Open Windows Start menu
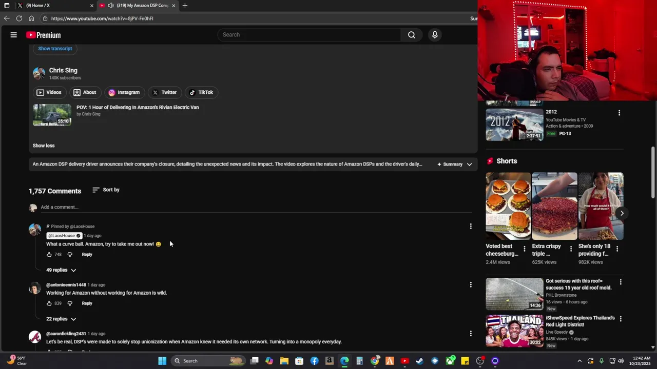657x369 pixels. (162, 361)
